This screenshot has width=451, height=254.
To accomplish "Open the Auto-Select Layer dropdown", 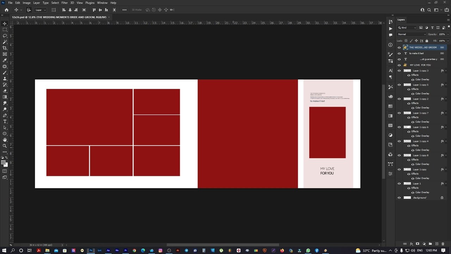I will point(40,10).
